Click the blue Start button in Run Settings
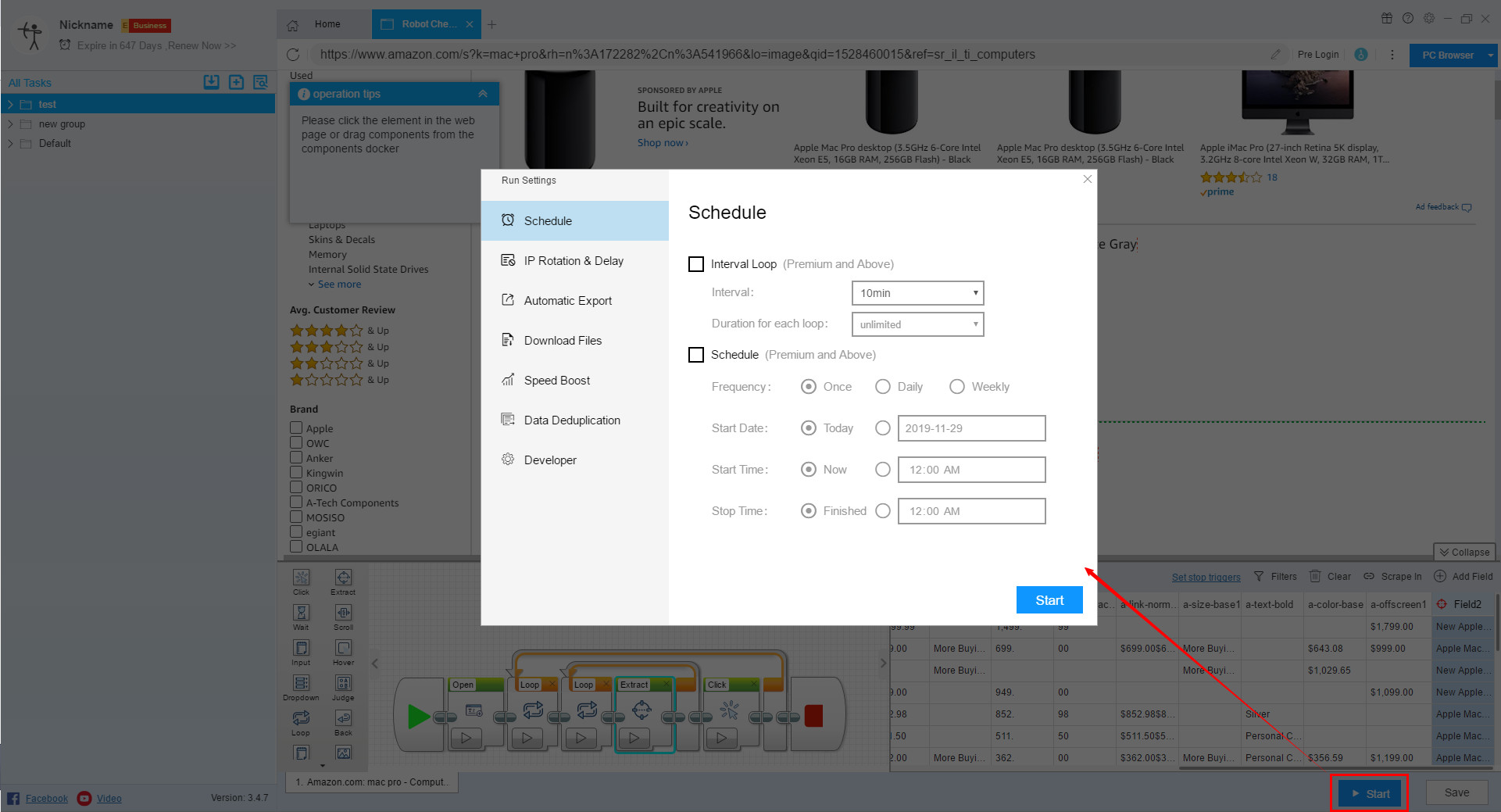 click(1049, 599)
